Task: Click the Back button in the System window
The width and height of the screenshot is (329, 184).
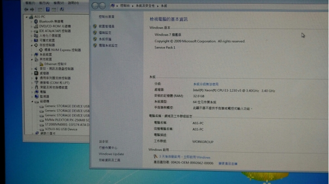Action: [95, 6]
